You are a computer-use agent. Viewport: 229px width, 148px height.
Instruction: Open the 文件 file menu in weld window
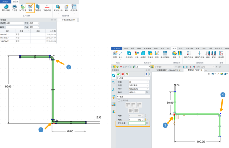[x=116, y=48]
